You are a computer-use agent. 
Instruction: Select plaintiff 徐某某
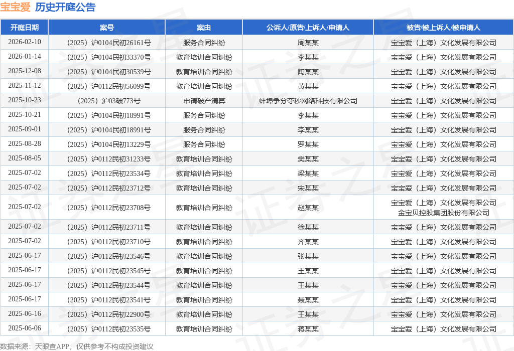click(x=308, y=227)
